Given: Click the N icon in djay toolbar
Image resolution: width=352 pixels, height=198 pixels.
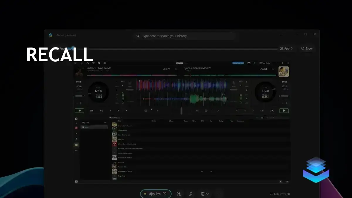Looking at the screenshot, I should (99, 63).
